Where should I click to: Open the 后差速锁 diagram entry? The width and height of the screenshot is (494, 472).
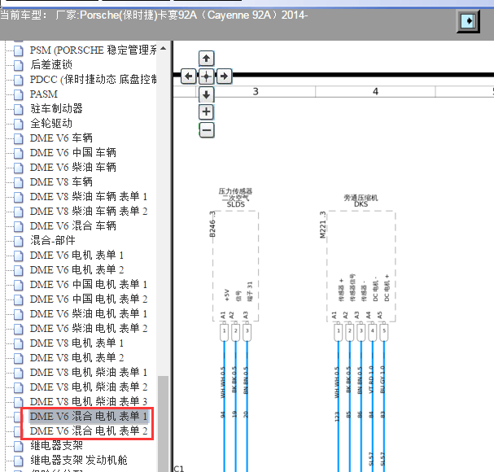pos(51,64)
